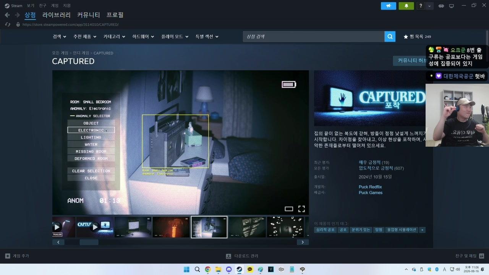This screenshot has height=275, width=489.
Task: Expand the arrow next to the help button
Action: (430, 6)
